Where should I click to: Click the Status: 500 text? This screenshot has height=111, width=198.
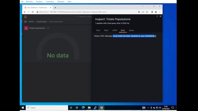(99, 36)
